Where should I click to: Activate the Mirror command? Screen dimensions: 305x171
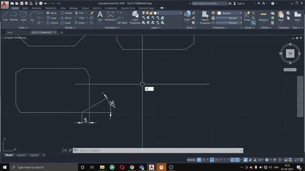[66, 18]
